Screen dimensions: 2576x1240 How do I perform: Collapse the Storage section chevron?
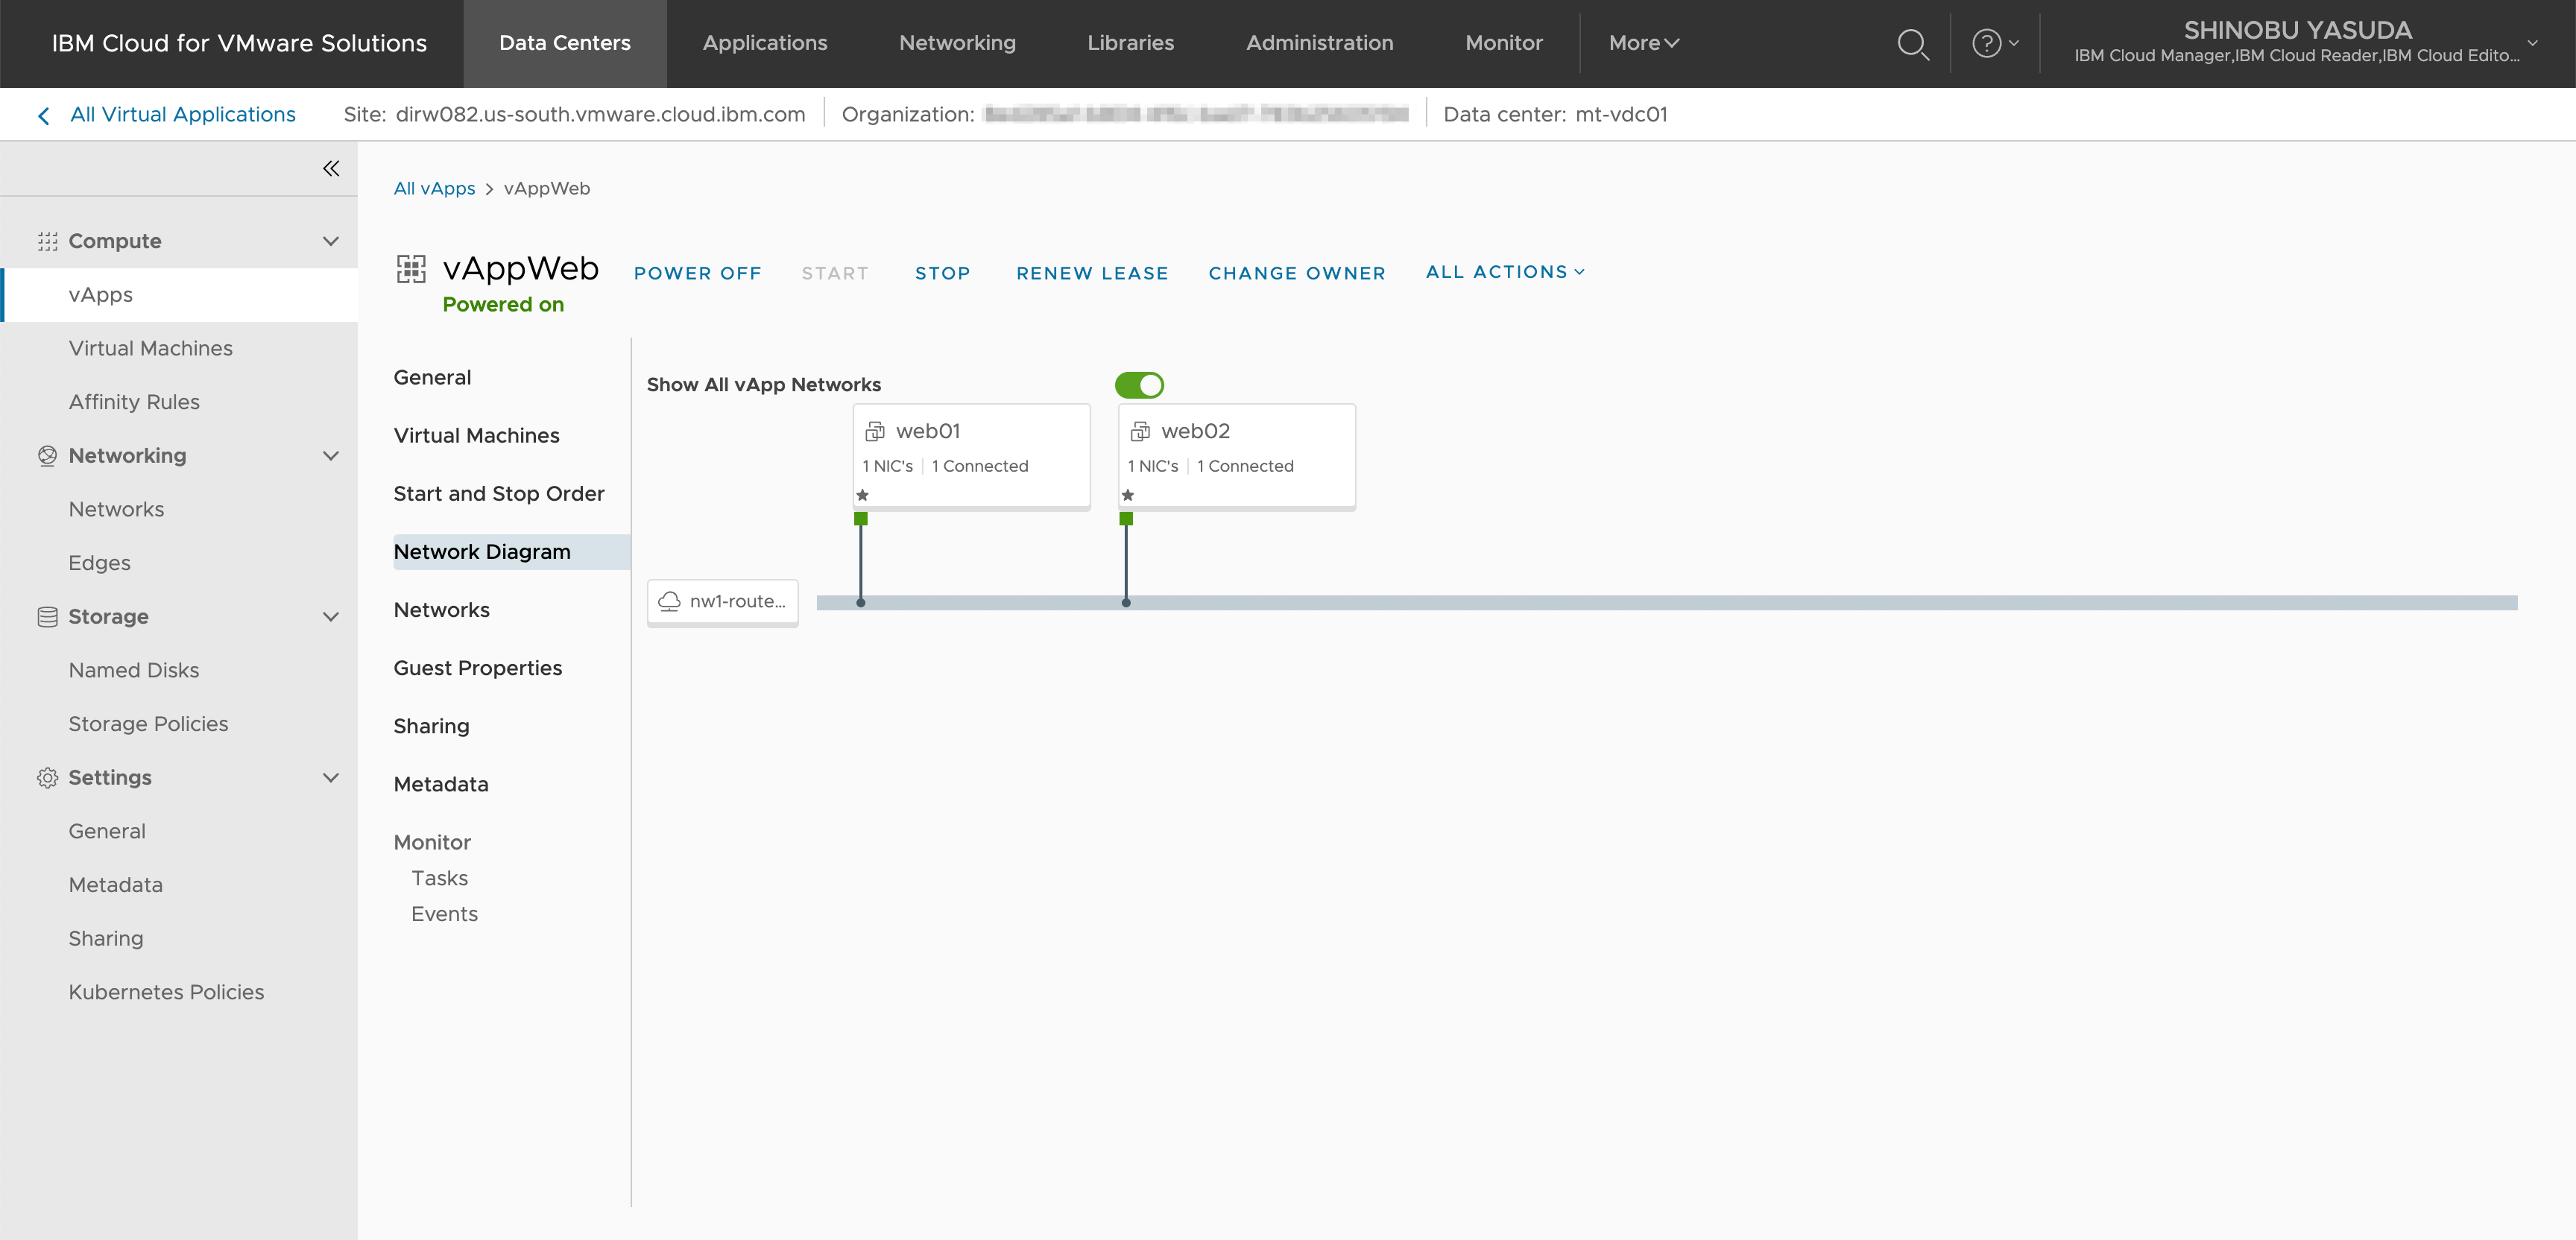click(x=331, y=617)
